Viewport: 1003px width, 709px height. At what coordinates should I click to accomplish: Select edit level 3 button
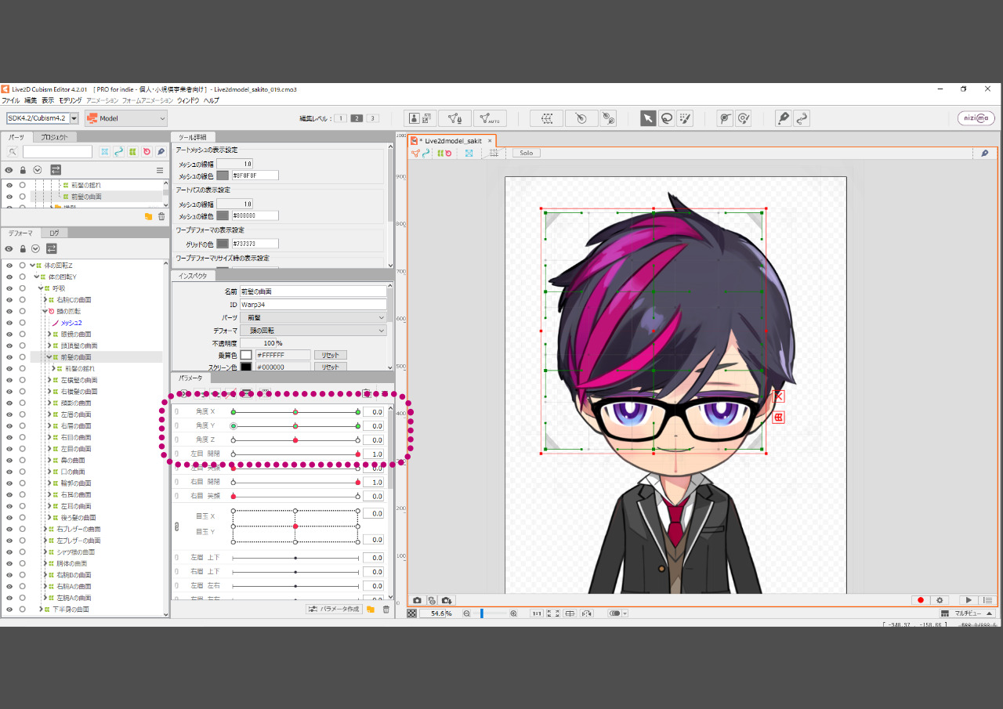click(373, 118)
